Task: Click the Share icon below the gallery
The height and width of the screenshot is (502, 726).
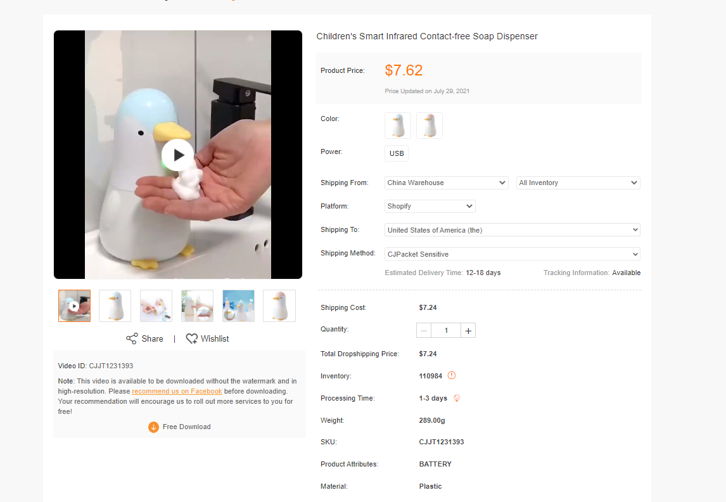Action: tap(132, 338)
